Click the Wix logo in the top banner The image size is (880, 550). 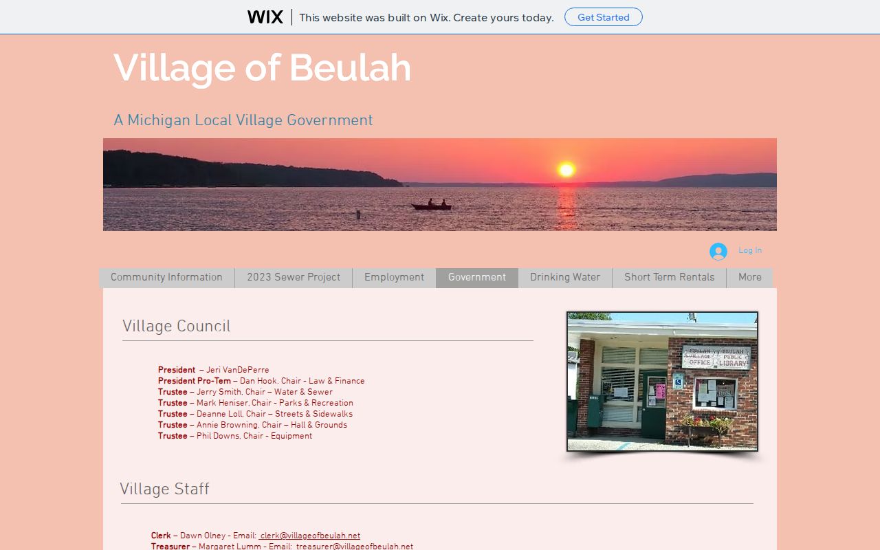(265, 17)
